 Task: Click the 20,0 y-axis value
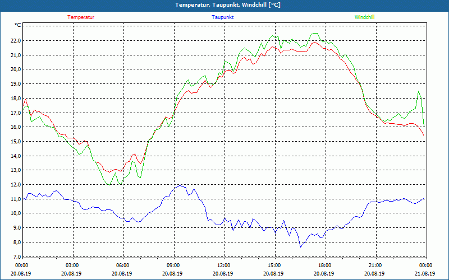[16, 69]
